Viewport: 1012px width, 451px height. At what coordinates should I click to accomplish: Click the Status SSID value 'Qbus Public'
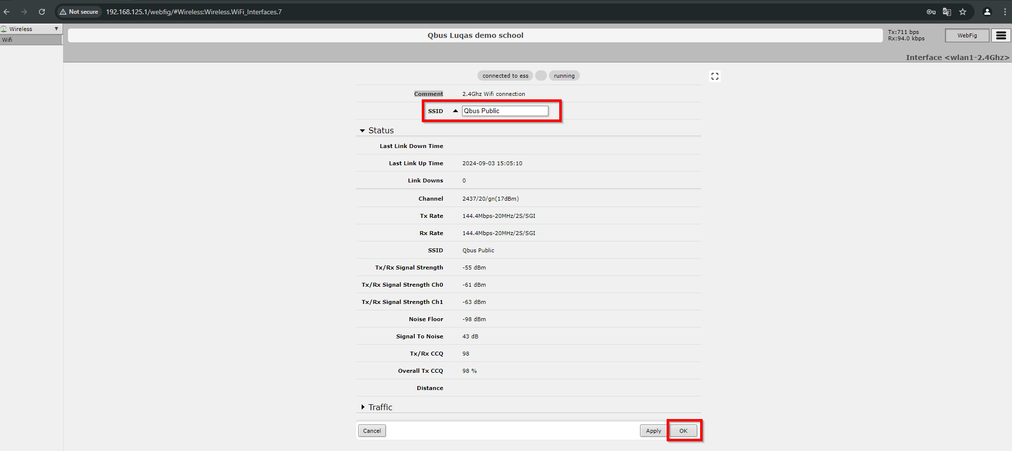[x=478, y=250]
